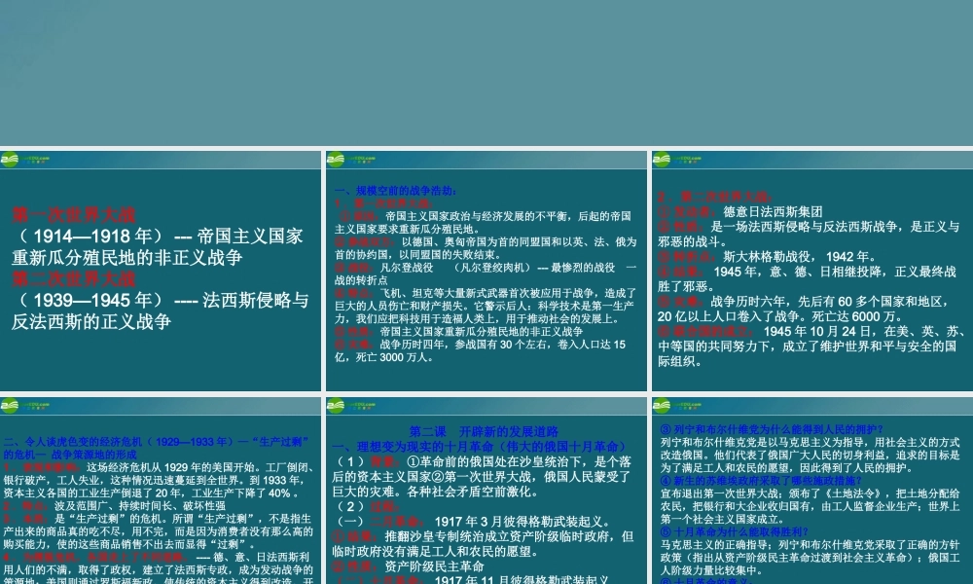Image resolution: width=973 pixels, height=584 pixels.
Task: Click the question ④新生的苏维埃政府采取了哪些施政措施？
Action: (x=761, y=481)
